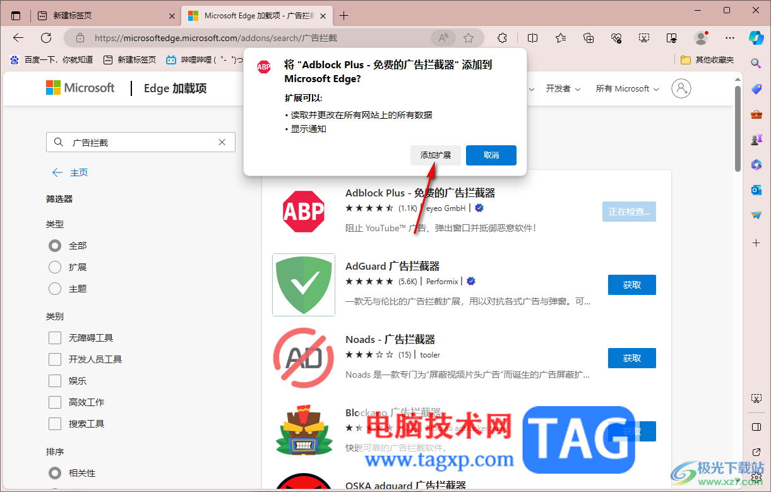The height and width of the screenshot is (492, 771).
Task: Open the 哔哩哔哩 bookmark
Action: [204, 59]
